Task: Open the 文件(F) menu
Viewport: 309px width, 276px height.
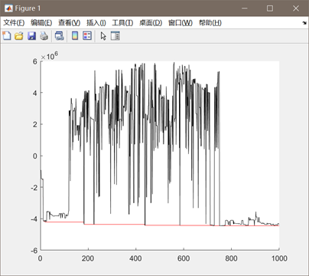Action: 14,23
